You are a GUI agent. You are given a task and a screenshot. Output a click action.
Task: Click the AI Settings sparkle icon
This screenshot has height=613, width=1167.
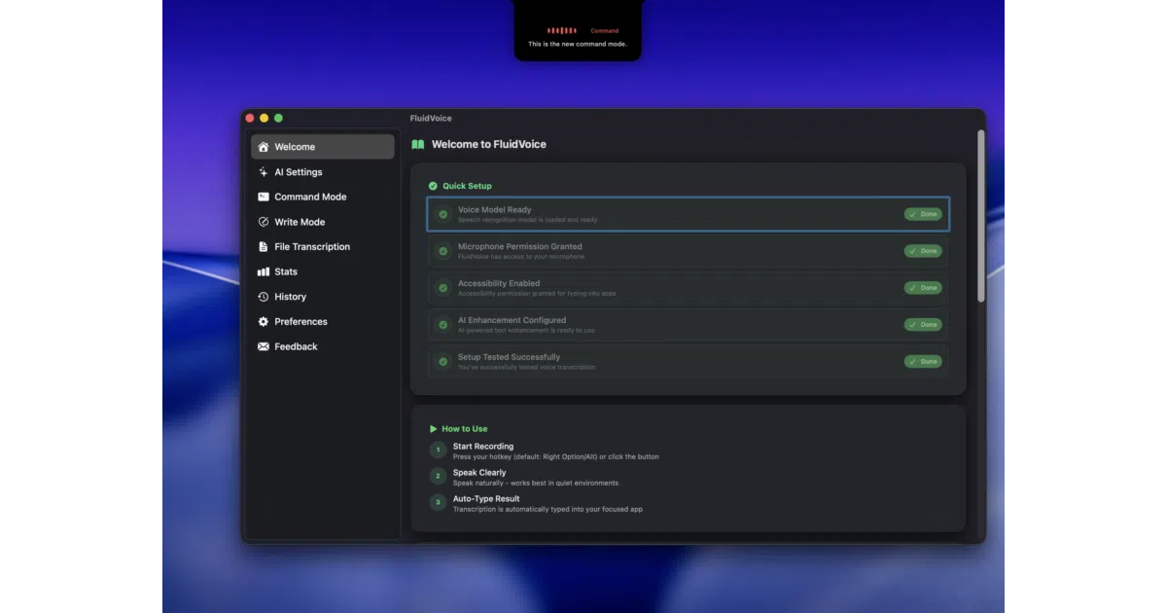263,172
